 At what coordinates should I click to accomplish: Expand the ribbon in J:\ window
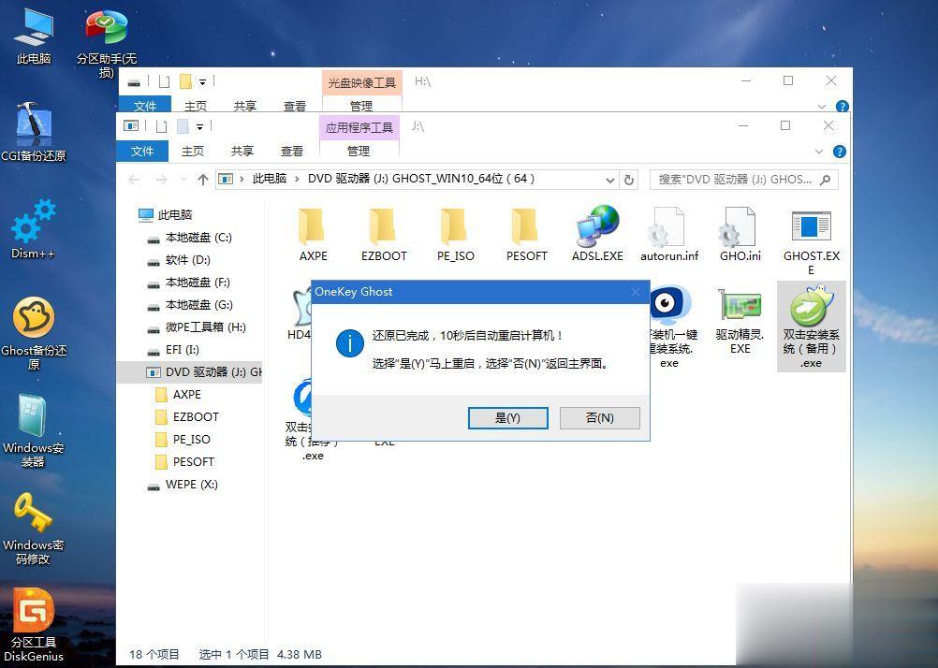[819, 152]
